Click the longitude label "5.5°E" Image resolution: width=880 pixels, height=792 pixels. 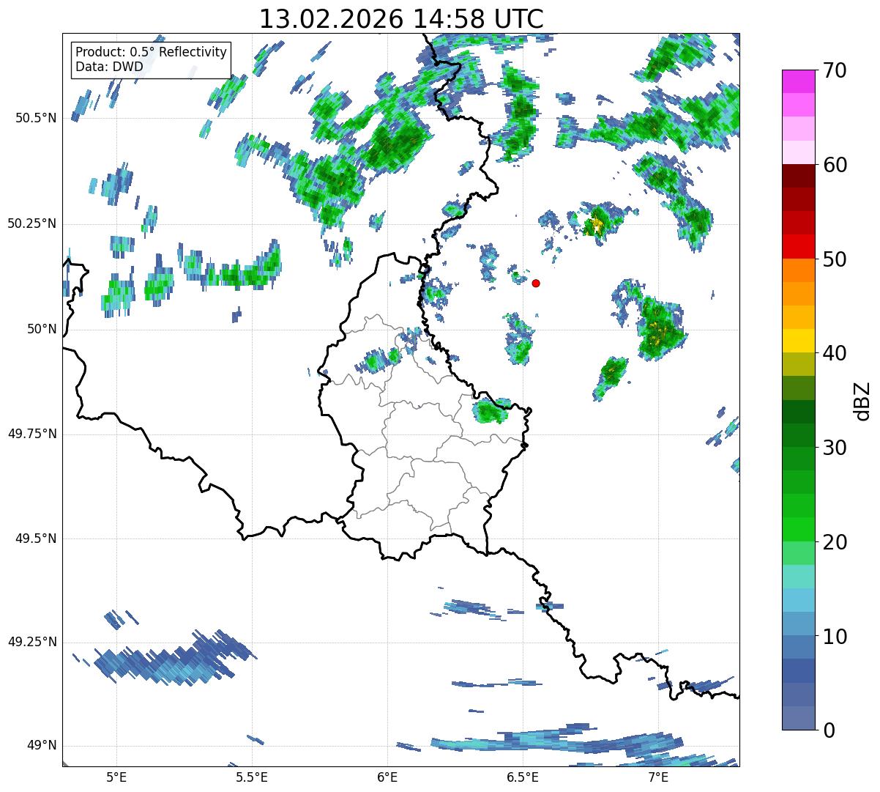pyautogui.click(x=252, y=777)
